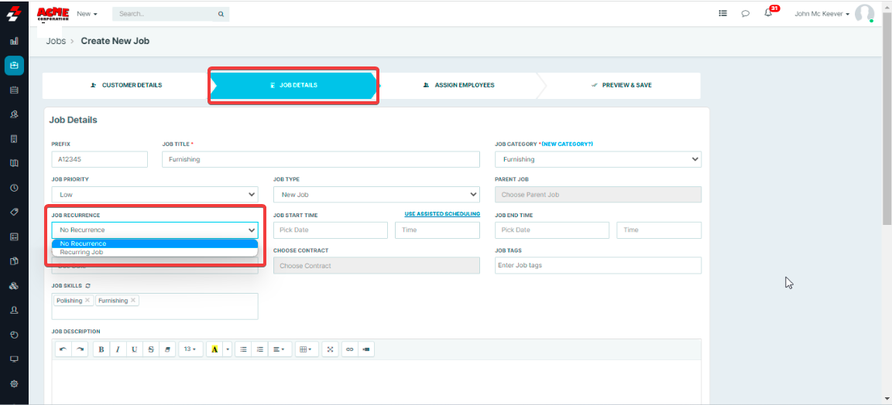892x405 pixels.
Task: Click the job start Pick Date field
Action: coord(330,230)
